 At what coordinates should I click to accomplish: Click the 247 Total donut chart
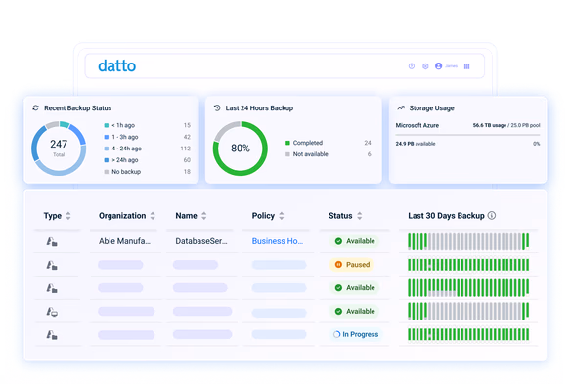59,149
